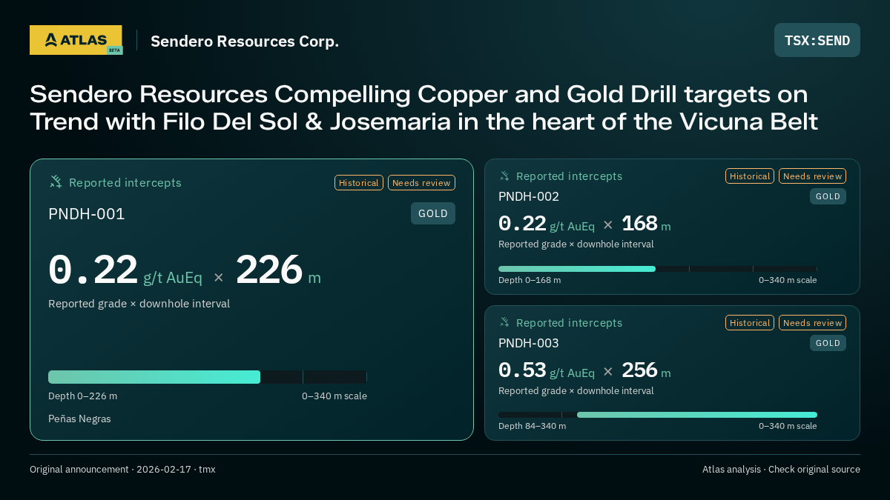
Task: Click the TSX:SEND ticker badge
Action: point(817,40)
